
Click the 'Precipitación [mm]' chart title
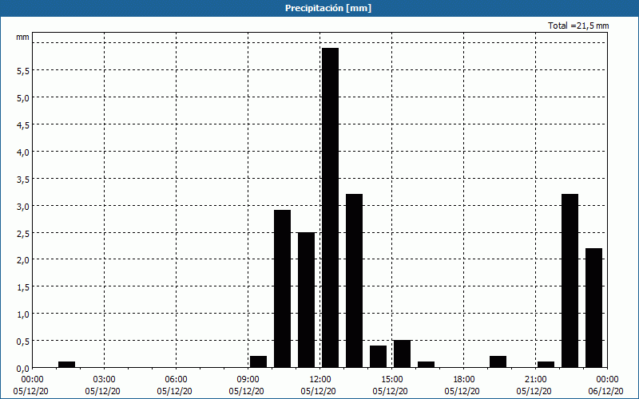pos(328,8)
